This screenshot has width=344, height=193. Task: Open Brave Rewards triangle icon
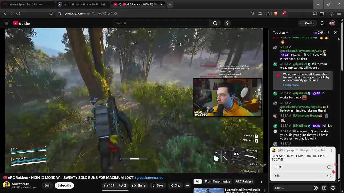tap(284, 13)
